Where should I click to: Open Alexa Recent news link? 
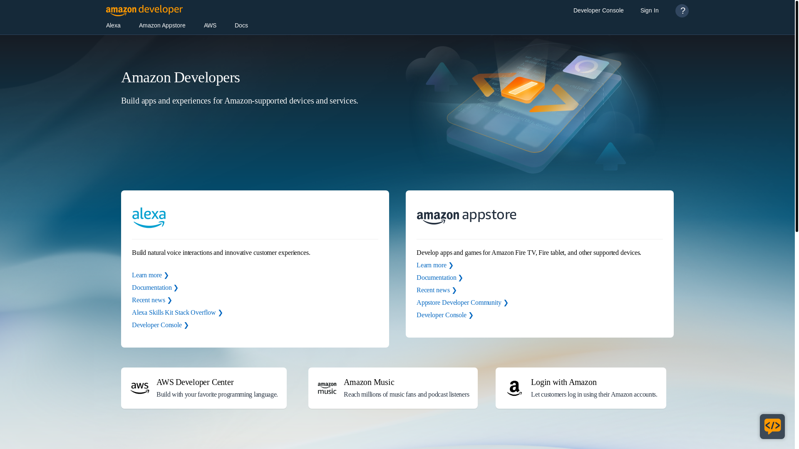[x=152, y=300]
